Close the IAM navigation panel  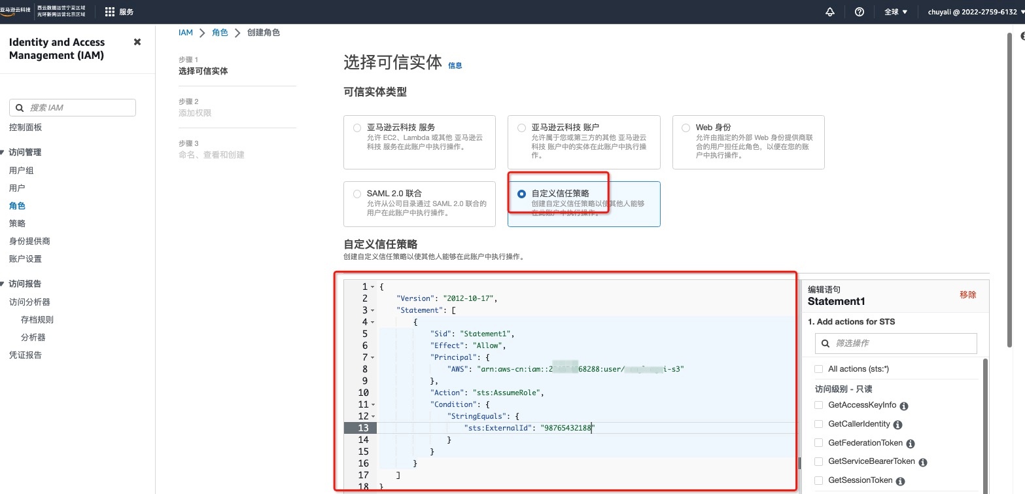(137, 42)
